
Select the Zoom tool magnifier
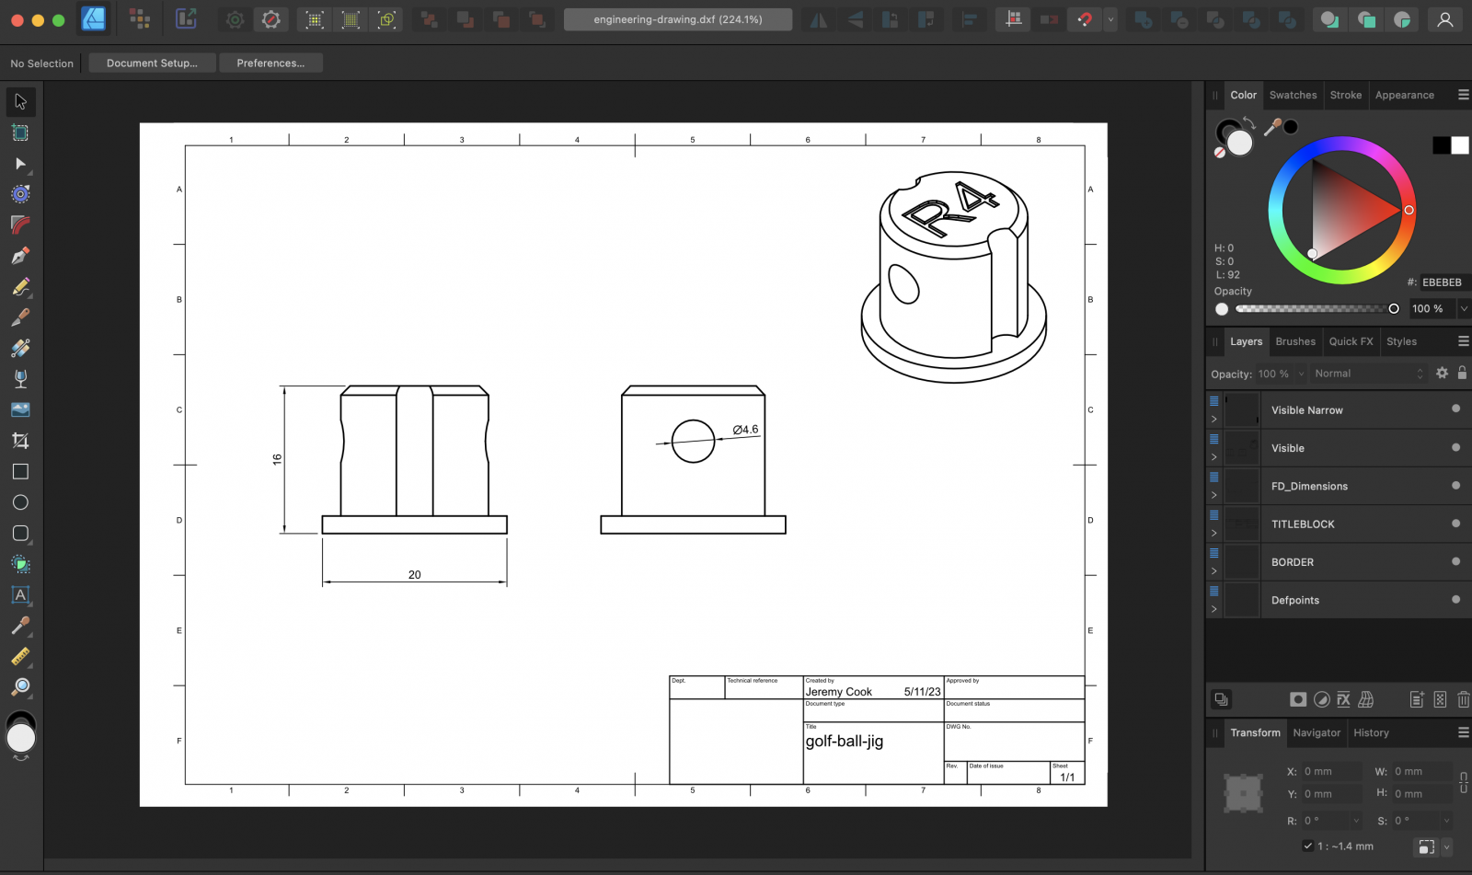pos(20,687)
